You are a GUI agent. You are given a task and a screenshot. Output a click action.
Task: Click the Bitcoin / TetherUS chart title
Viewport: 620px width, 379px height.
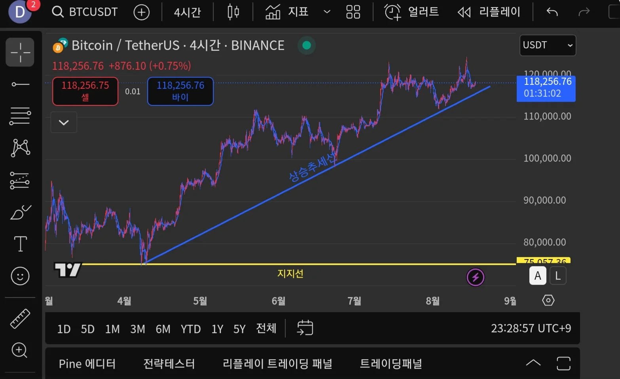(x=178, y=46)
